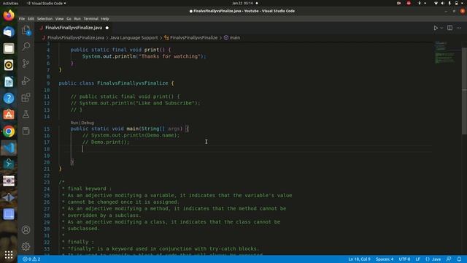Open the Terminal menu
Image resolution: width=467 pixels, height=263 pixels.
coord(90,18)
